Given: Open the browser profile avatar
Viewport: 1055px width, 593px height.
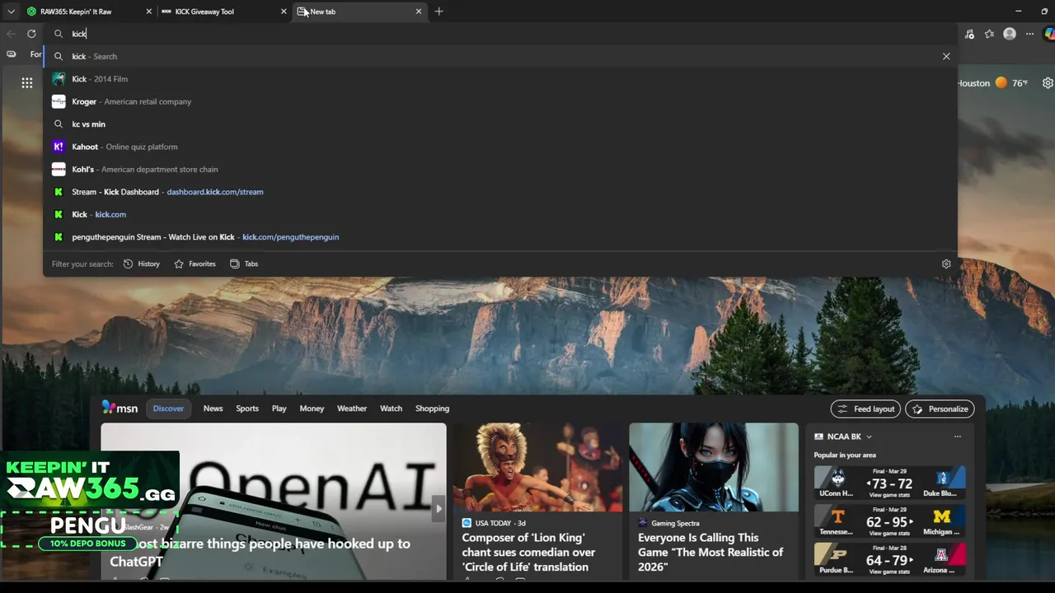Looking at the screenshot, I should click(x=1010, y=34).
